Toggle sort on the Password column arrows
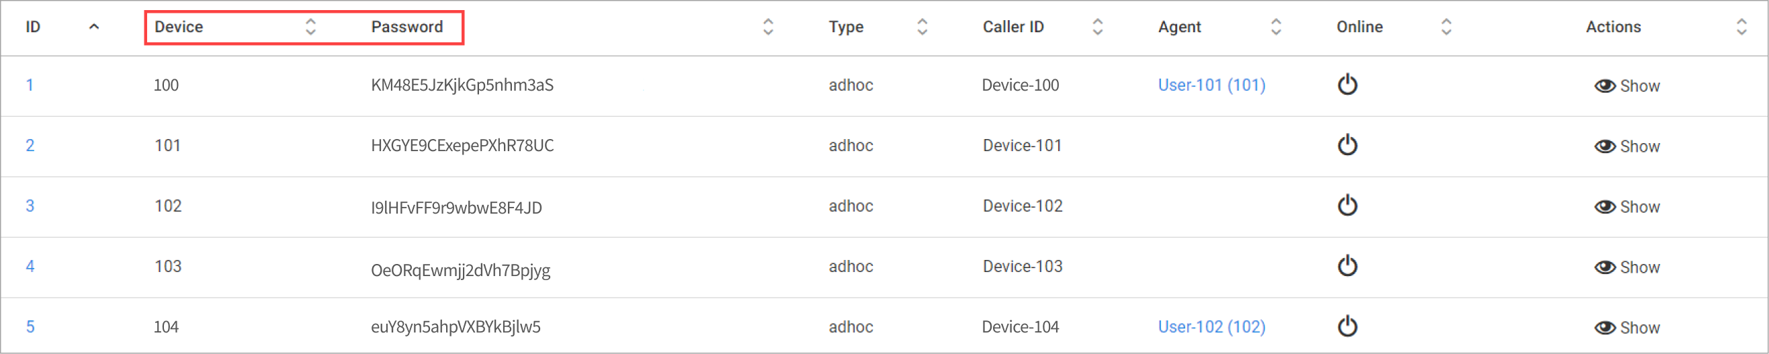This screenshot has width=1769, height=354. point(768,27)
